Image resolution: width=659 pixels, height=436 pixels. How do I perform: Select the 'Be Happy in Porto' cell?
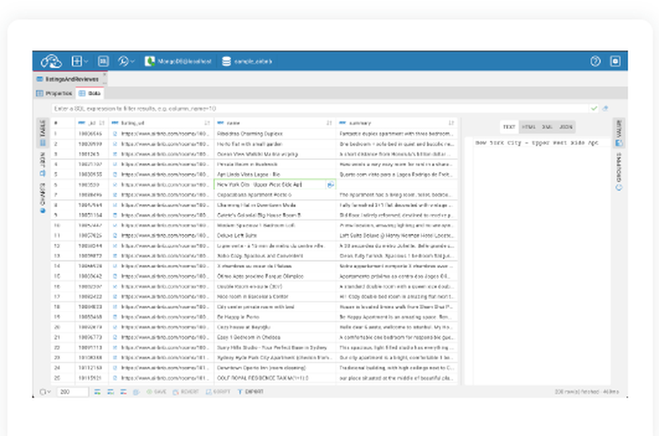click(x=275, y=317)
